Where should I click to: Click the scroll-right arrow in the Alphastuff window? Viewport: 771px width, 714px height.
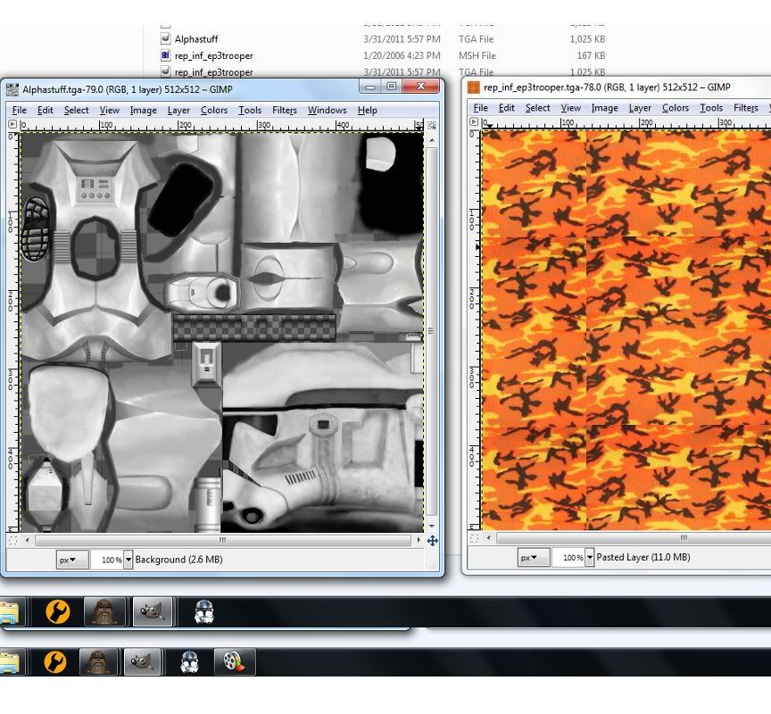[419, 540]
